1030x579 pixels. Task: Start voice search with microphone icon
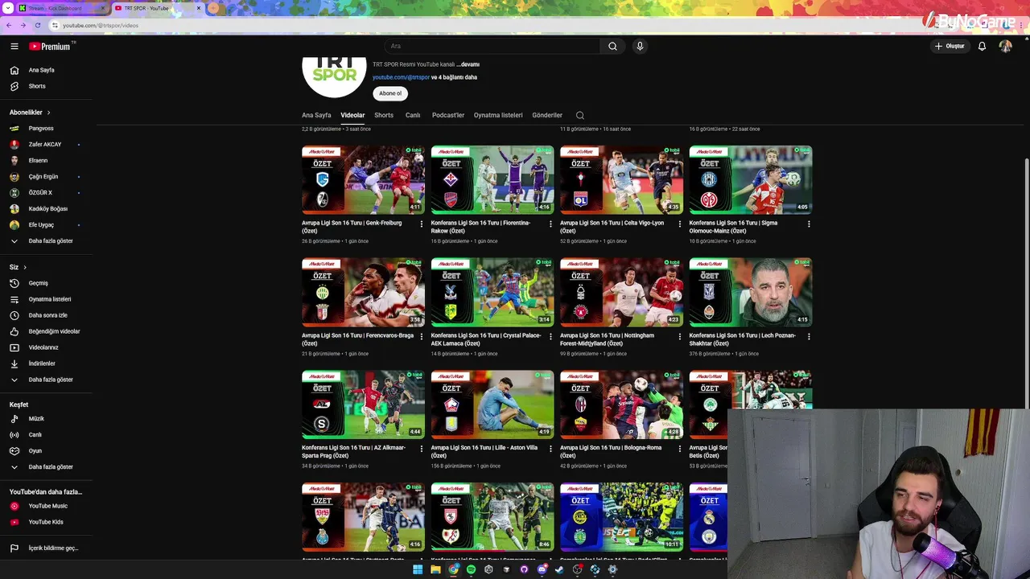(640, 47)
